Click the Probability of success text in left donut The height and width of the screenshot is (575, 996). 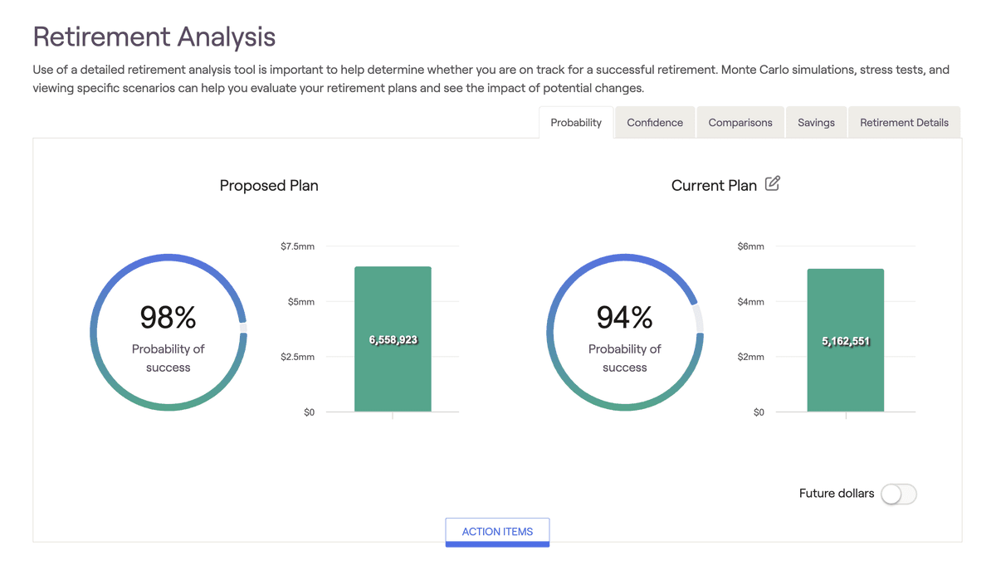pos(168,358)
